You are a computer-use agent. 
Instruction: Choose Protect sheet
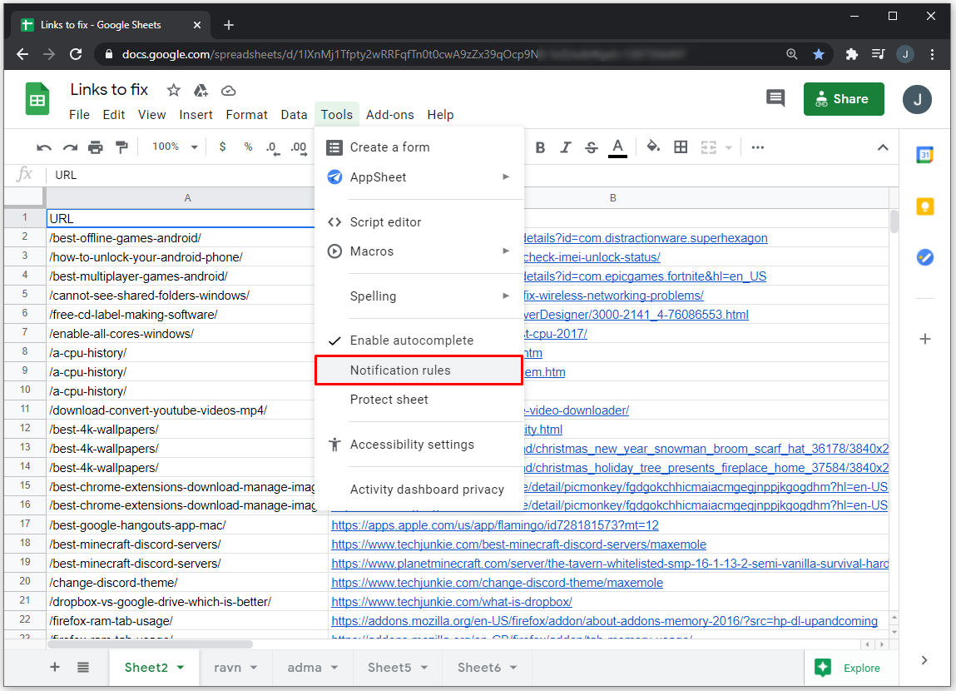(x=419, y=400)
